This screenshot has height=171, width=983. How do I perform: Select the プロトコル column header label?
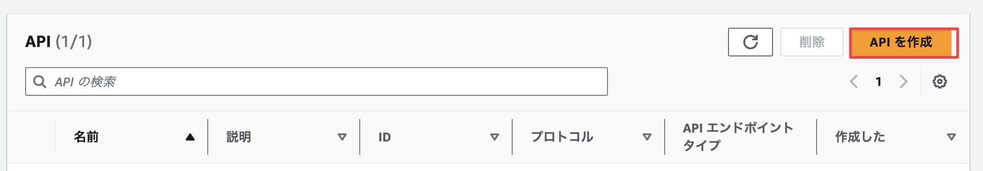coord(562,137)
